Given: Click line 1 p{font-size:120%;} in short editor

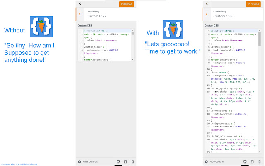Looking at the screenshot, I should [x=95, y=31].
